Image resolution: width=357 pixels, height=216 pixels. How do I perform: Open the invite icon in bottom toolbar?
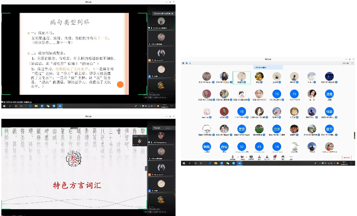point(259,158)
